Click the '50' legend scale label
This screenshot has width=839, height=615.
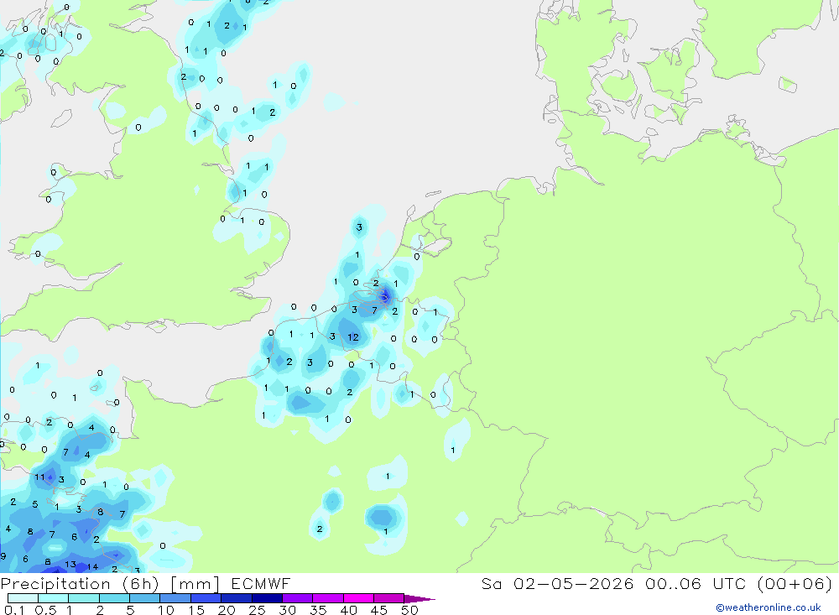409,610
